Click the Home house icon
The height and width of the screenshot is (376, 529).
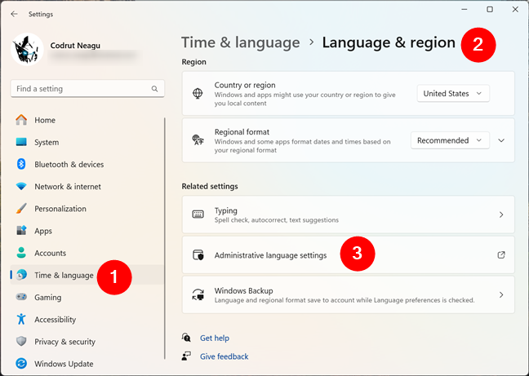coord(21,120)
